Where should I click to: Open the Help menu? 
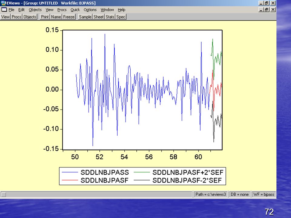122,10
